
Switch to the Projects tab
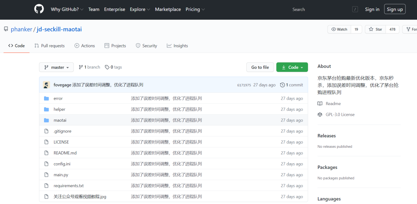(x=115, y=46)
